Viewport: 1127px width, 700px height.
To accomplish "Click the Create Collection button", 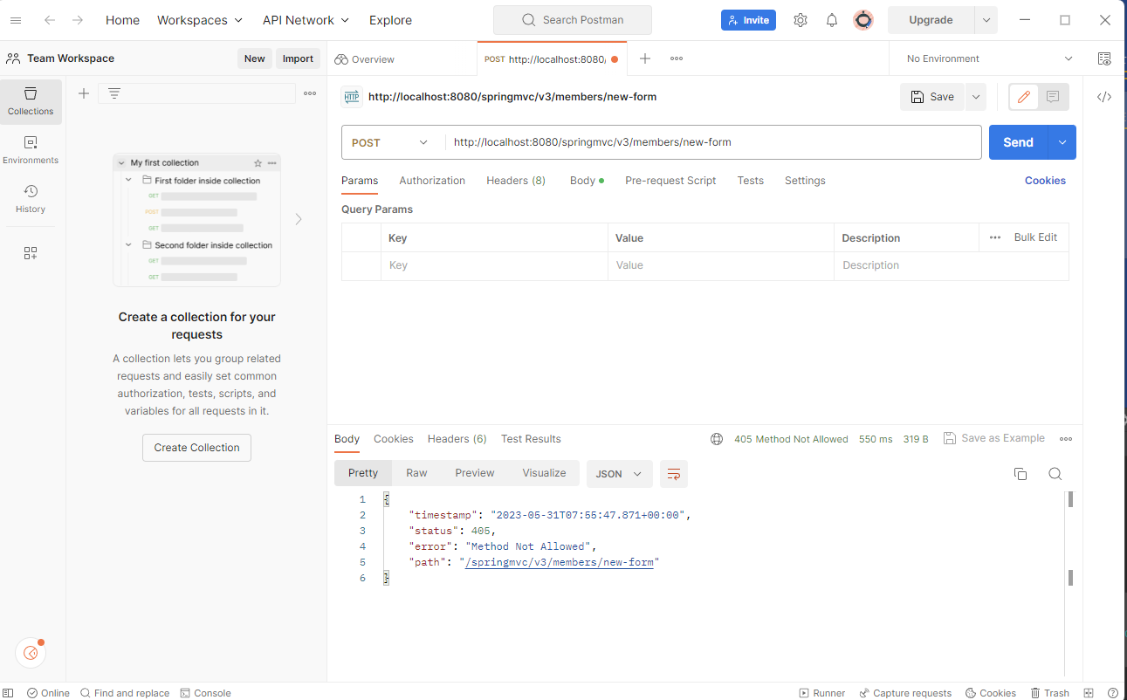I will click(196, 448).
